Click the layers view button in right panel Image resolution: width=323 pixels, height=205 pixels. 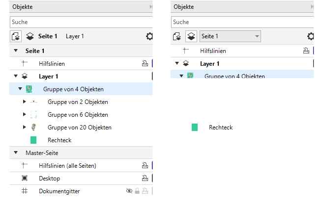[191, 36]
